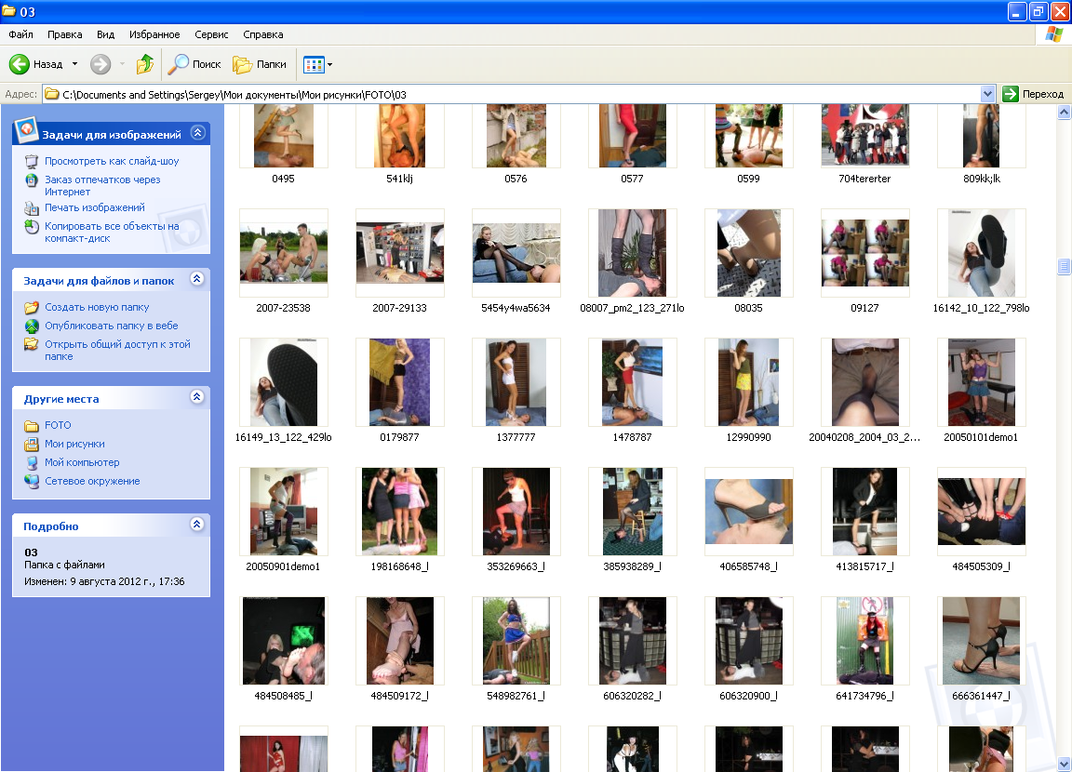The width and height of the screenshot is (1072, 772).
Task: Click the vertical scrollbar thumb
Action: 1064,266
